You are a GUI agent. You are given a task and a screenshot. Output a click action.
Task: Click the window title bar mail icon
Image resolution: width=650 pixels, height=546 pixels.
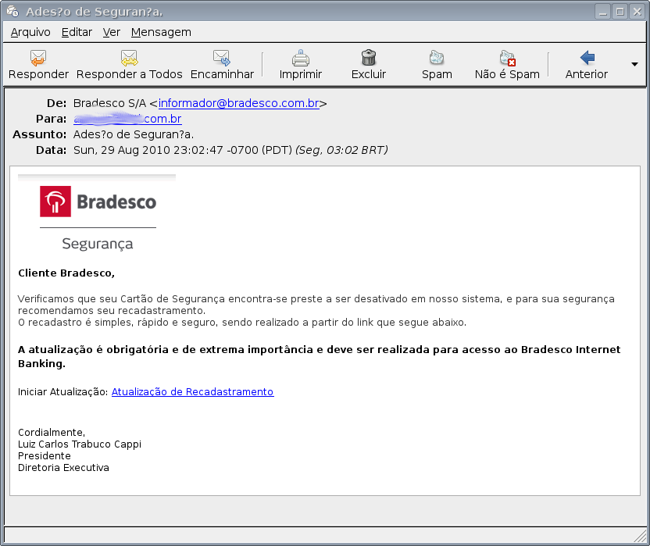click(x=12, y=11)
